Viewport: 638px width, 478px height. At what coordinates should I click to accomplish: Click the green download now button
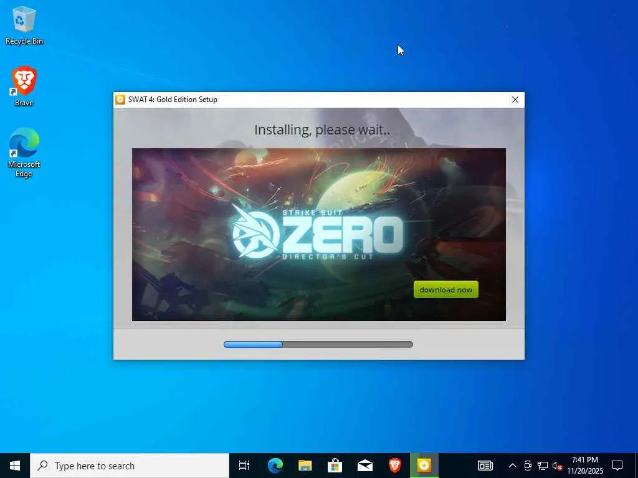tap(446, 289)
